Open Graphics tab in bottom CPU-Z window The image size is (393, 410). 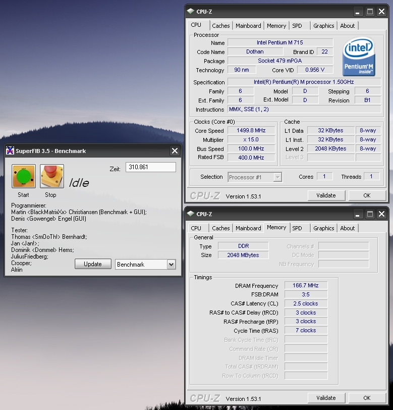click(324, 228)
